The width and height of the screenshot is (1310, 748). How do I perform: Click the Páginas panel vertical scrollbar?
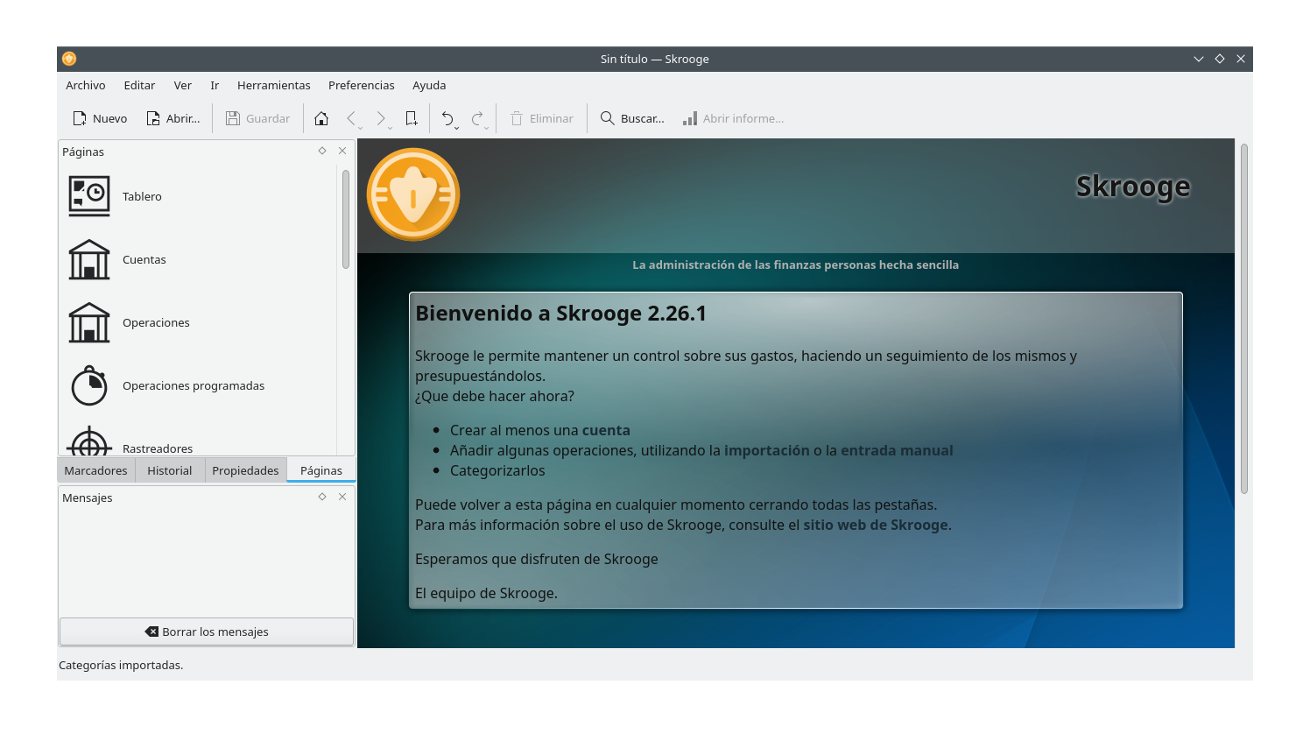(x=346, y=219)
